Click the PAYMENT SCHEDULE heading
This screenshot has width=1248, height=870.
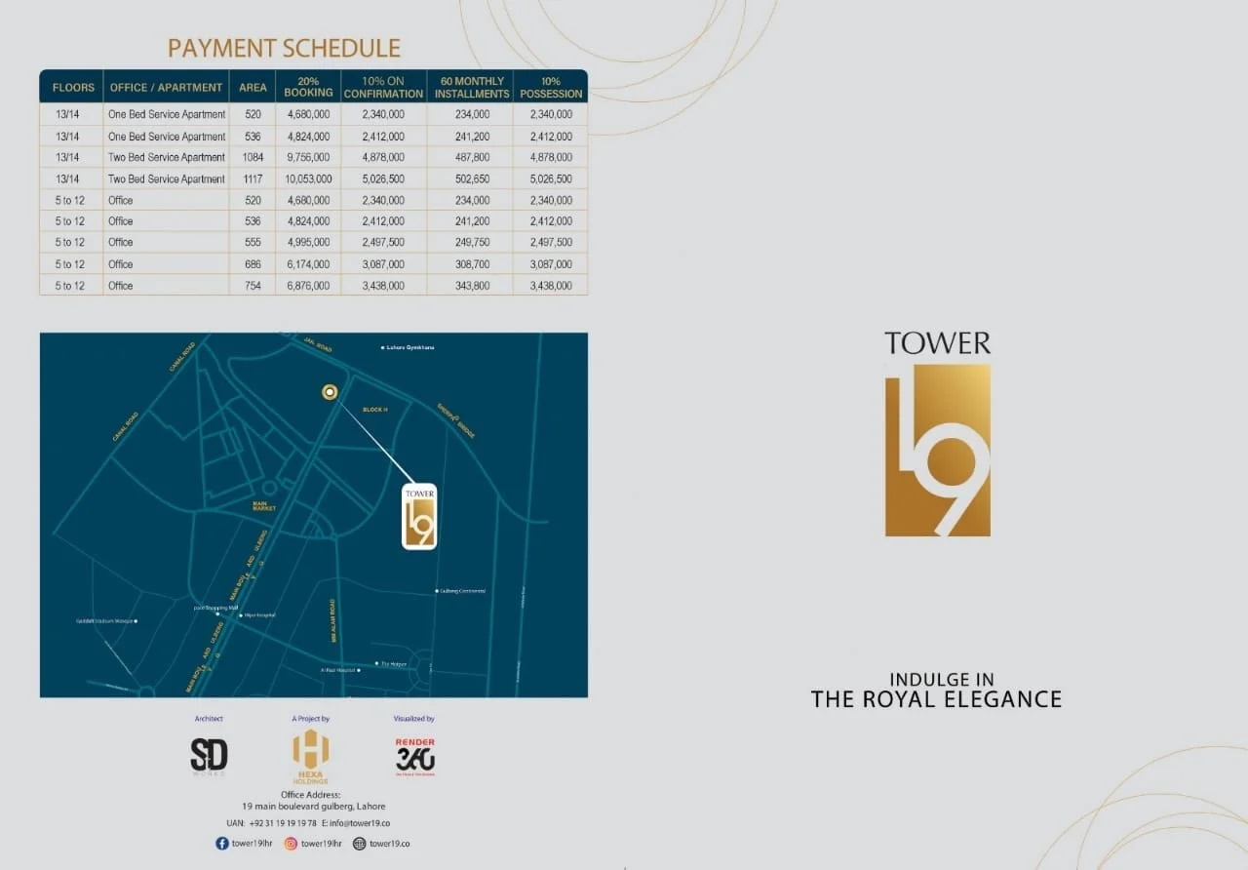click(284, 48)
